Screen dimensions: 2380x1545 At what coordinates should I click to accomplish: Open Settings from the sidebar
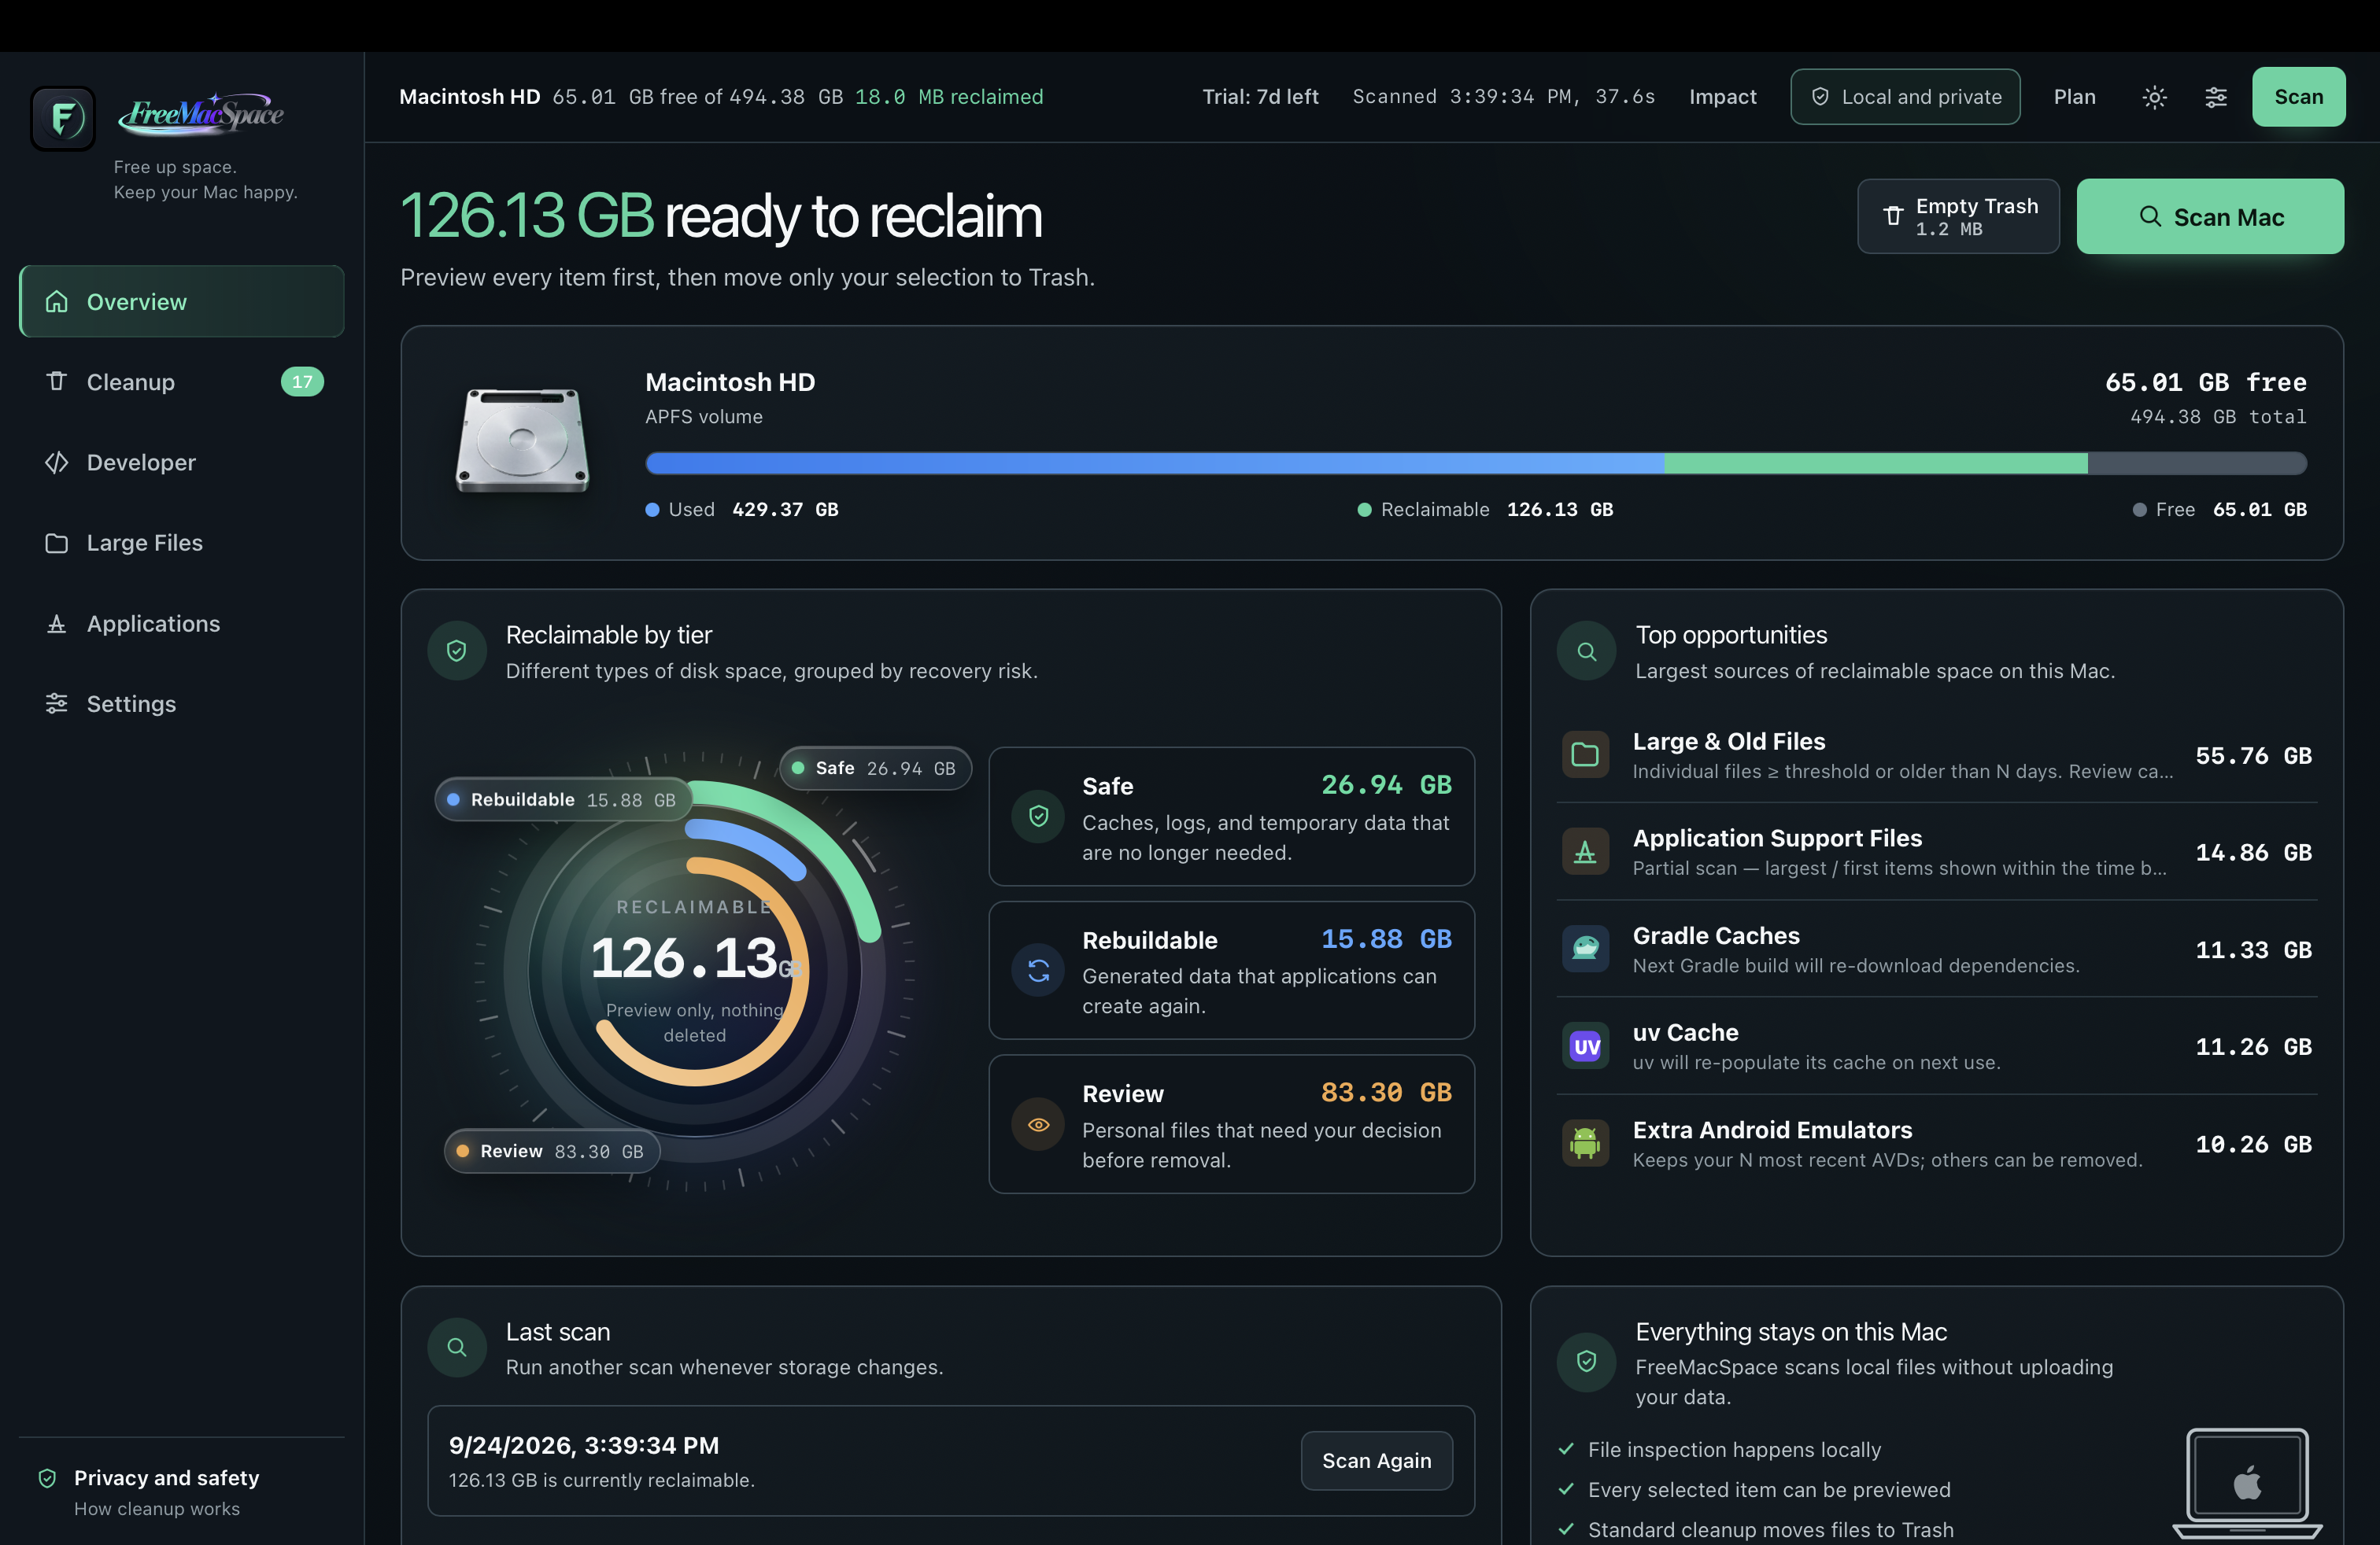pyautogui.click(x=182, y=703)
